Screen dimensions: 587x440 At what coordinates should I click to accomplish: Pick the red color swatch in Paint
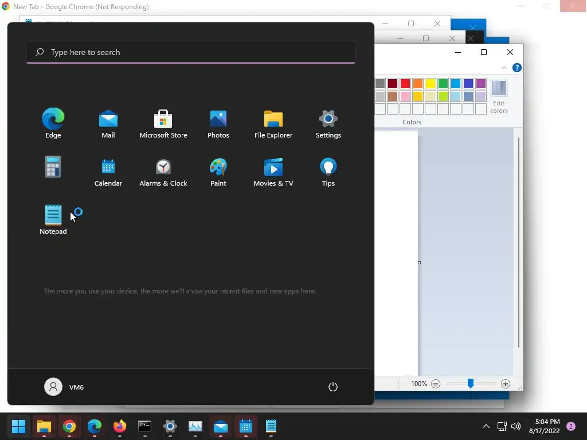(405, 84)
